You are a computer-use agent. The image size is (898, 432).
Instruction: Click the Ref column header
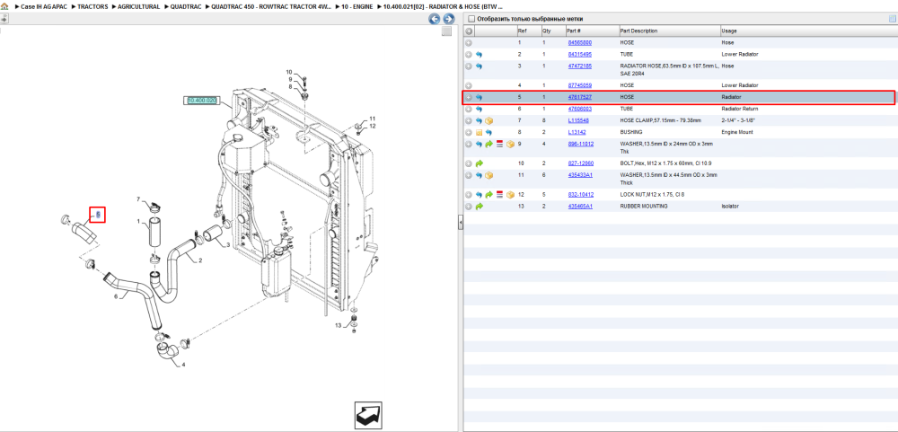tap(528, 31)
